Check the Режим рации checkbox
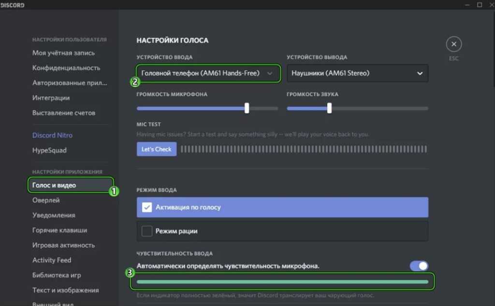Screen dimensions: 495x306 pos(147,231)
